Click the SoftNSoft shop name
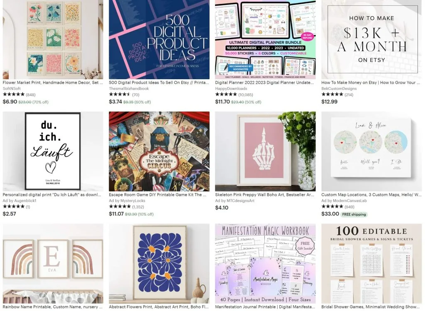 point(12,89)
